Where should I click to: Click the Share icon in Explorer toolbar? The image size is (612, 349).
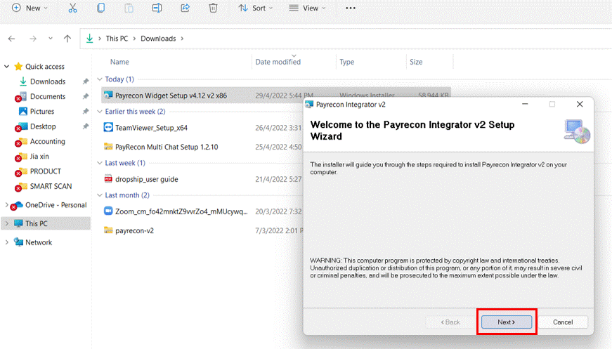[x=185, y=8]
